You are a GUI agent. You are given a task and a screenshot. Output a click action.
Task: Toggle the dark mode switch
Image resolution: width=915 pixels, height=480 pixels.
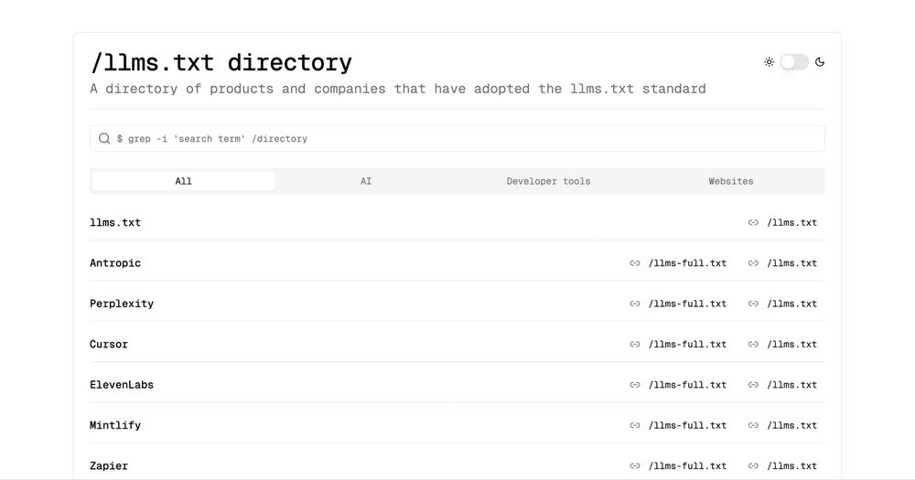(794, 62)
